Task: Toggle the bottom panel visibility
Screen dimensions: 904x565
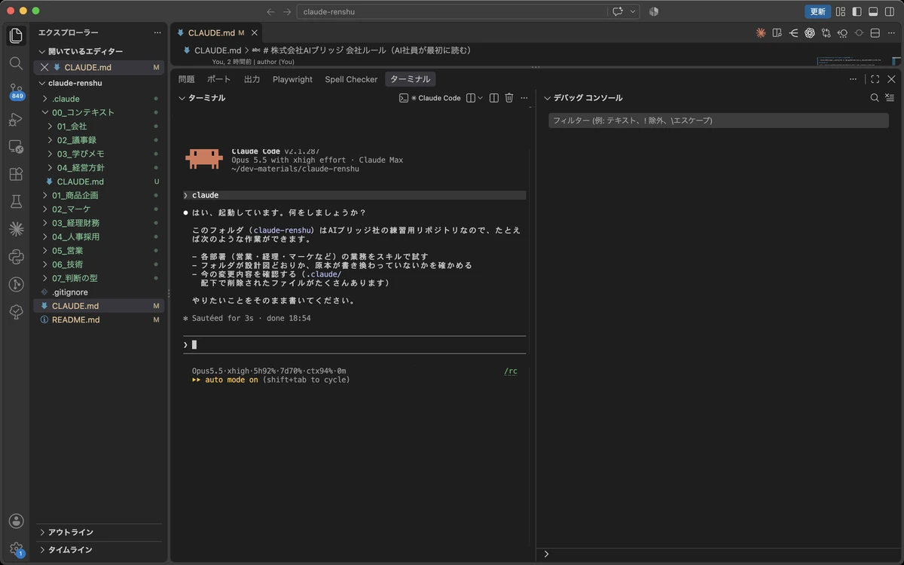Action: (873, 11)
